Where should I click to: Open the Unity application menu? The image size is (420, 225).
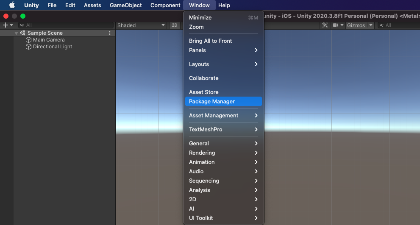pos(31,5)
